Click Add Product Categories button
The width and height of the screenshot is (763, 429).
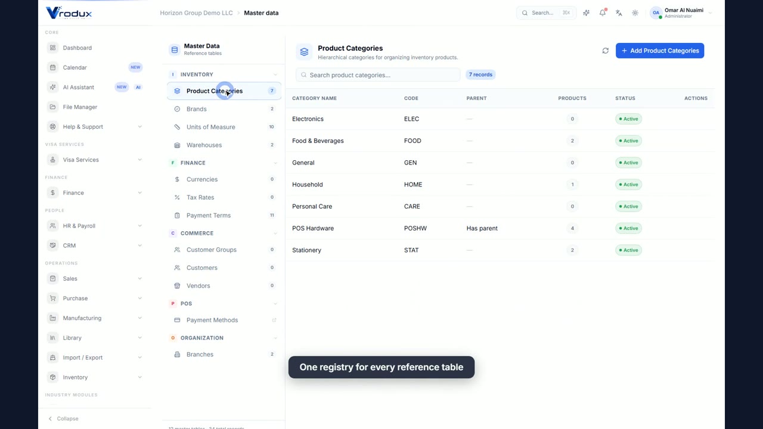pyautogui.click(x=660, y=51)
